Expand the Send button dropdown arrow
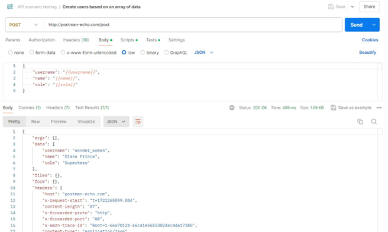Image resolution: width=388 pixels, height=232 pixels. coord(374,25)
